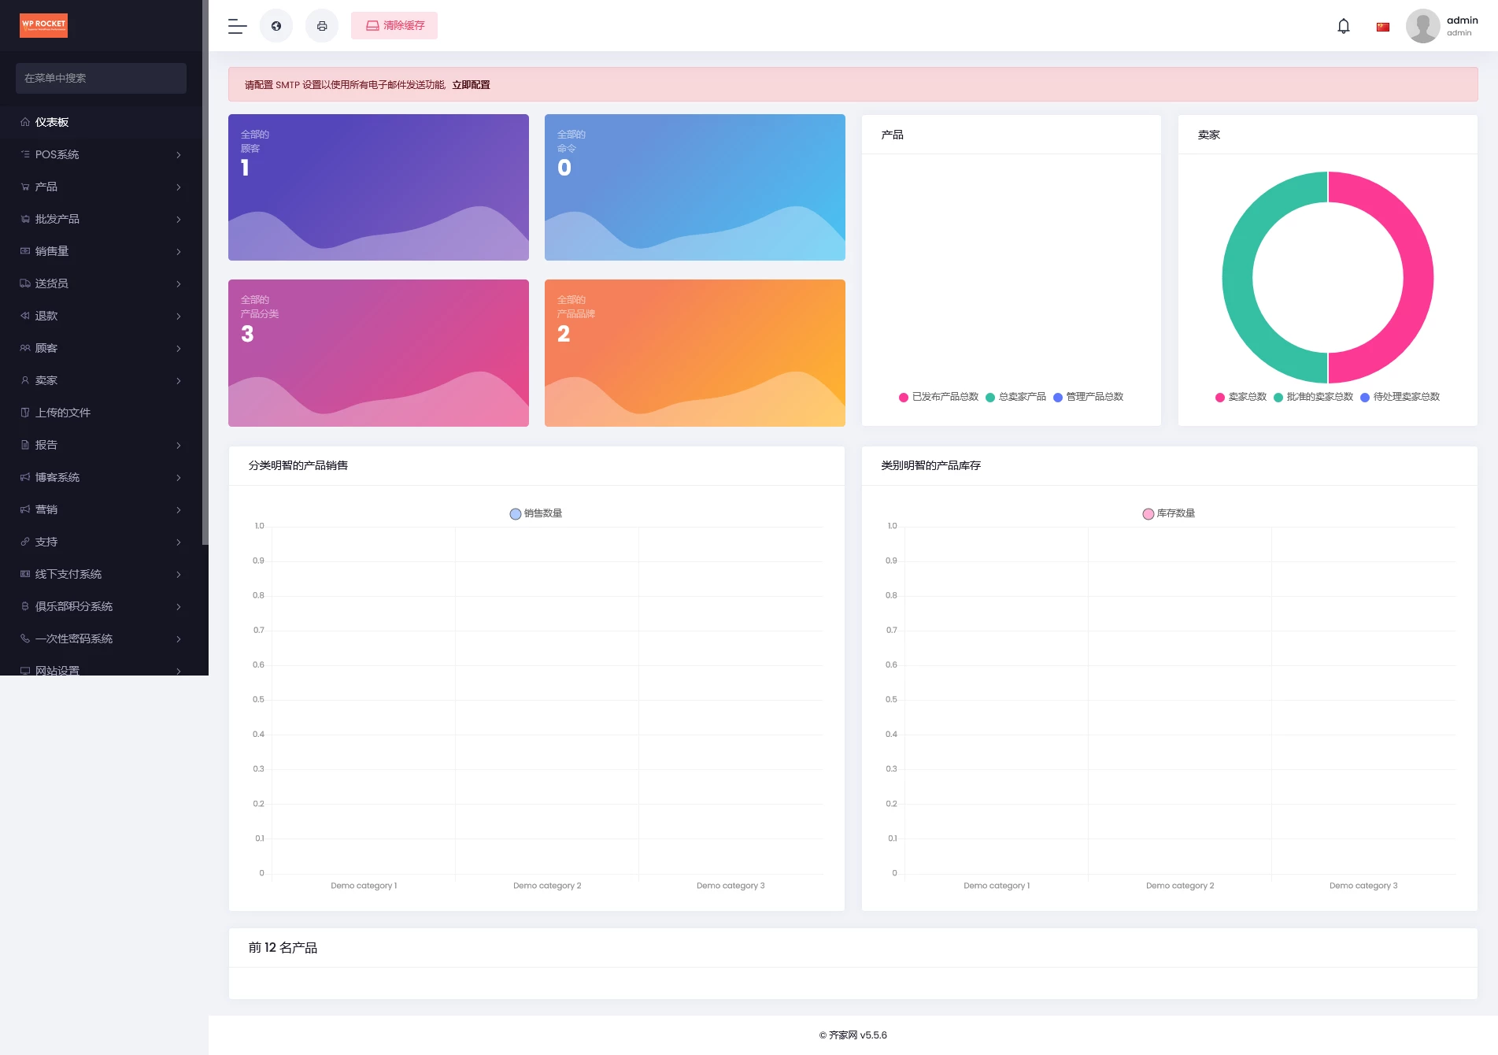Image resolution: width=1498 pixels, height=1055 pixels.
Task: Click the hamburger menu toggle icon
Action: [237, 26]
